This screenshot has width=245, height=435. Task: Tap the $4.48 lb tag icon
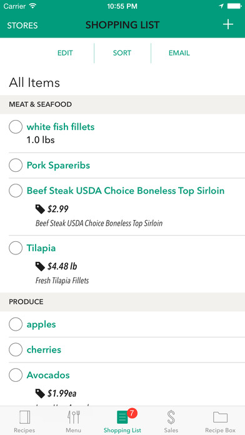(x=40, y=267)
